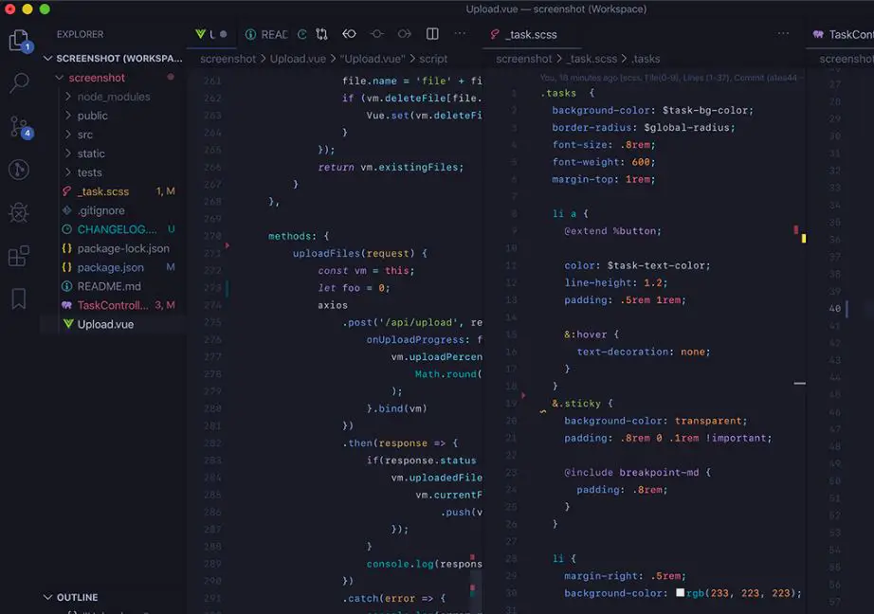
Task: Click the EXPLORER panel title
Action: pyautogui.click(x=80, y=34)
